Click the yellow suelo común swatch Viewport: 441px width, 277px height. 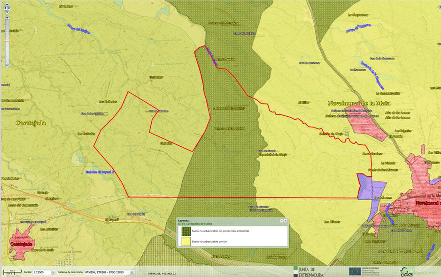click(186, 241)
